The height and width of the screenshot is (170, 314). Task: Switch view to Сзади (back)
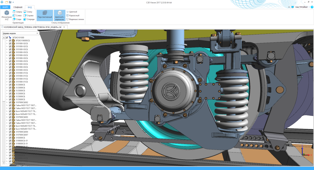[x=17, y=19]
